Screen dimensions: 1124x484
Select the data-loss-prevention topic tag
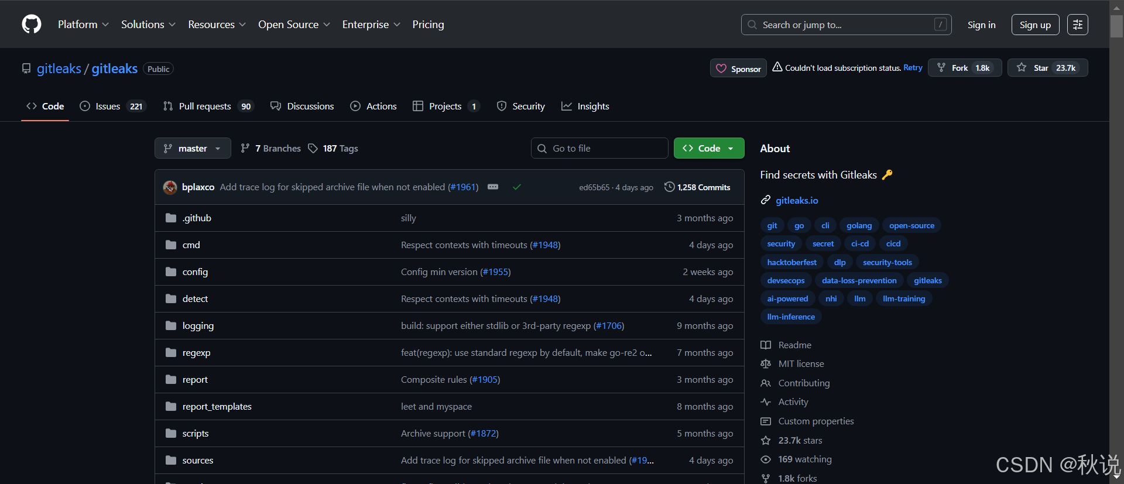pyautogui.click(x=859, y=280)
